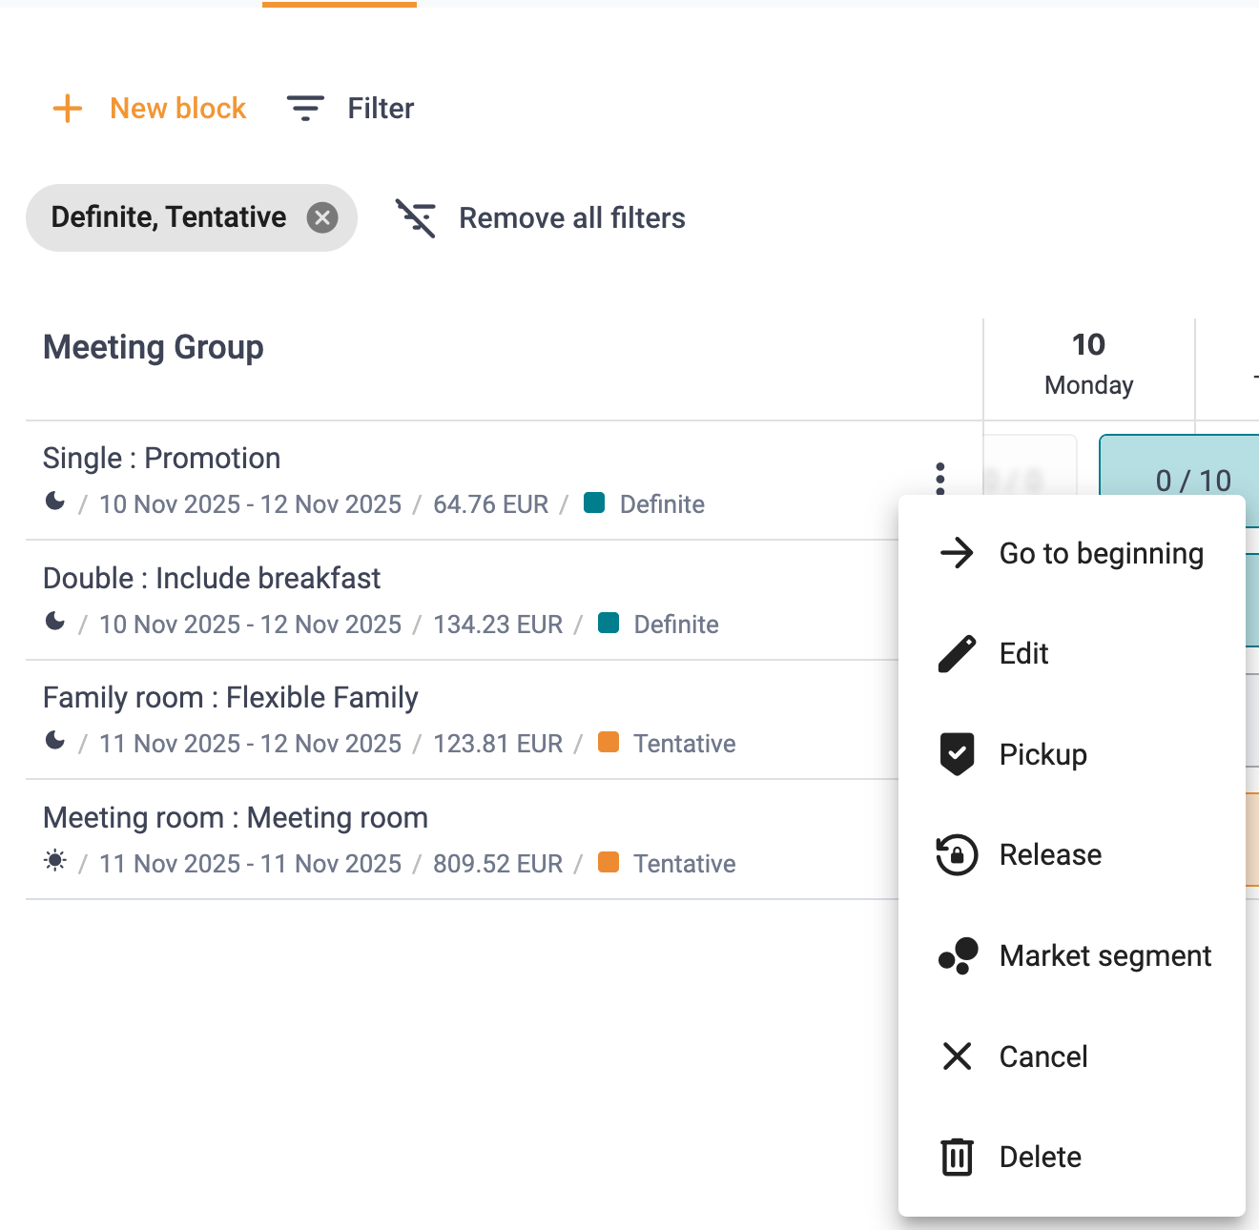Open three-dot menu for Single : Promotion
Image resolution: width=1259 pixels, height=1230 pixels.
tap(940, 479)
